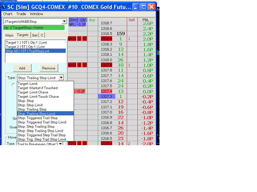Switch to the Targets tab
The width and height of the screenshot is (257, 192).
point(23,35)
